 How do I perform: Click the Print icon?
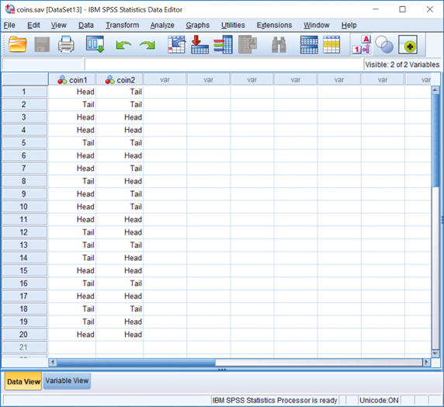(66, 44)
